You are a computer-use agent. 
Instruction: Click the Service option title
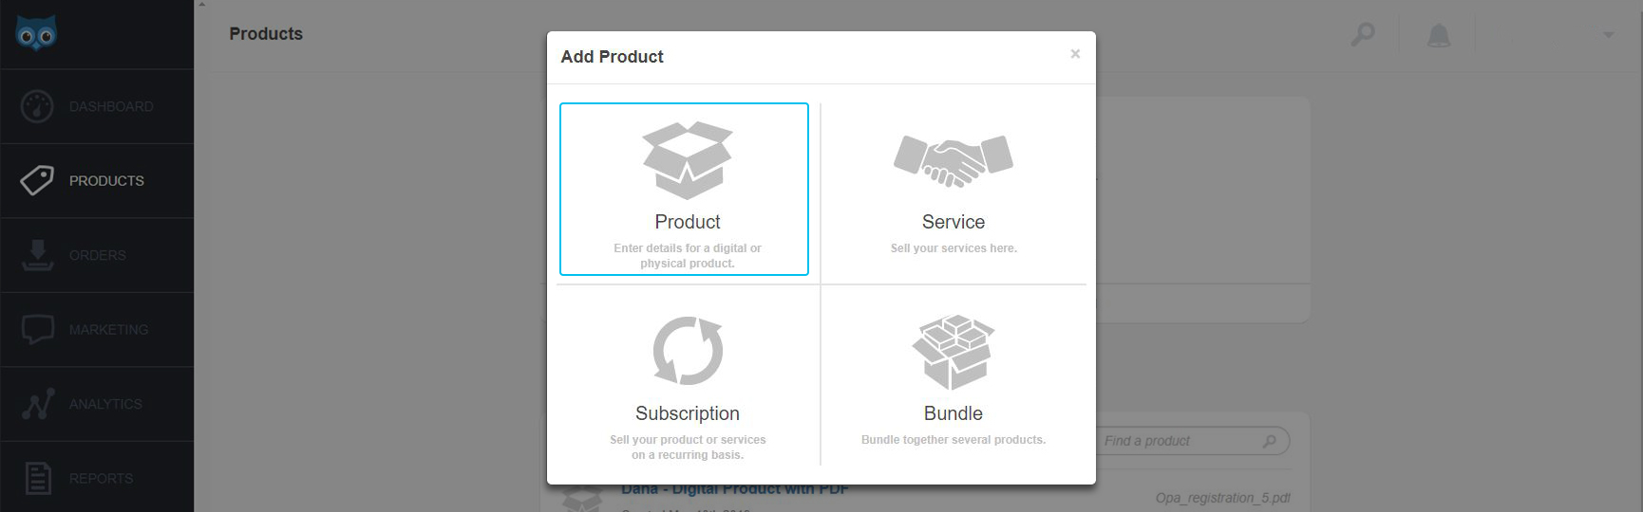tap(953, 222)
